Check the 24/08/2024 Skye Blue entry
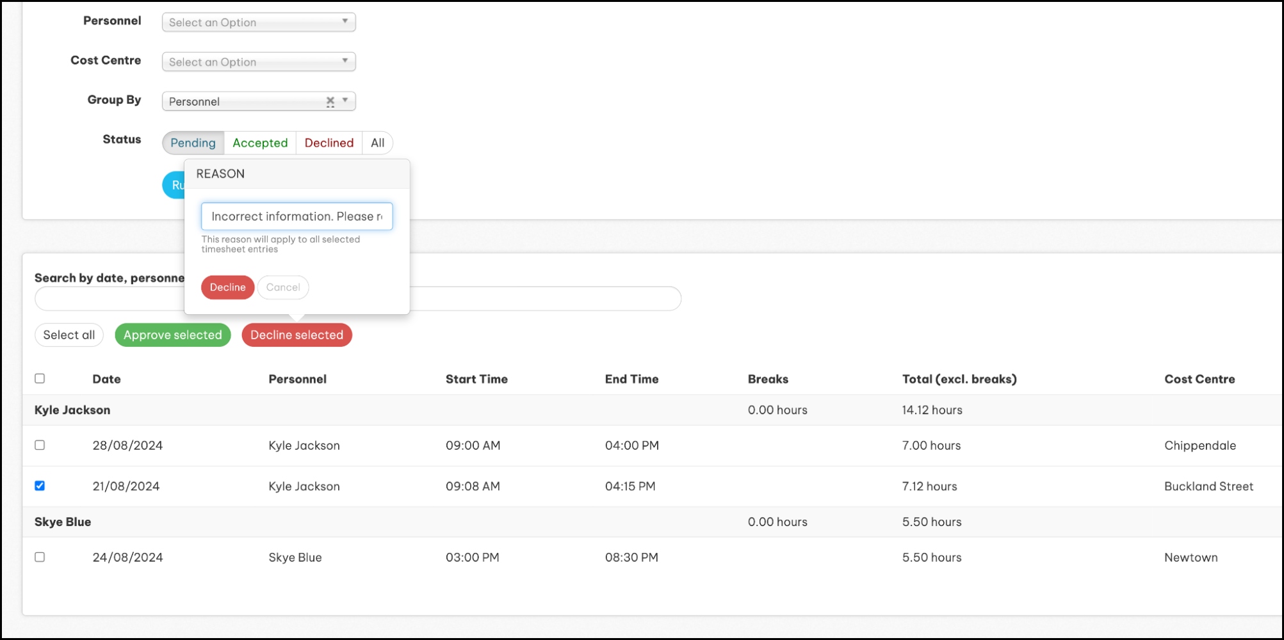The height and width of the screenshot is (640, 1284). pos(40,557)
